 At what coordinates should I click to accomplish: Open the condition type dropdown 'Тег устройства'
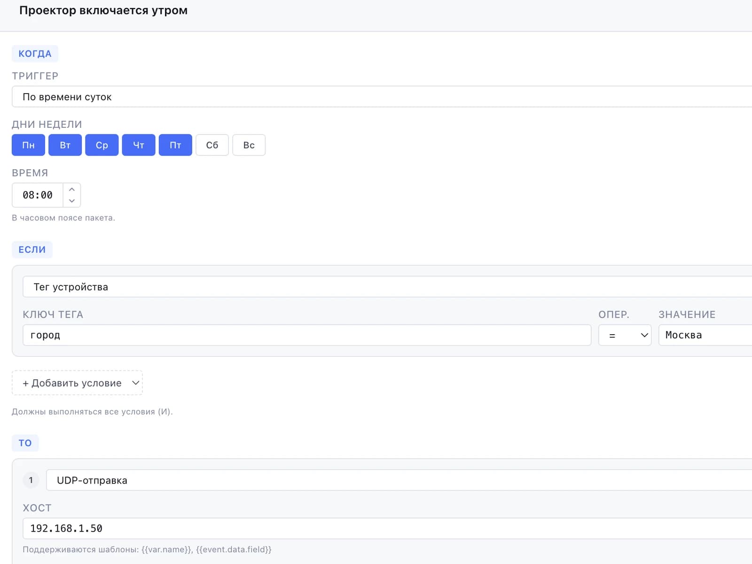[387, 287]
